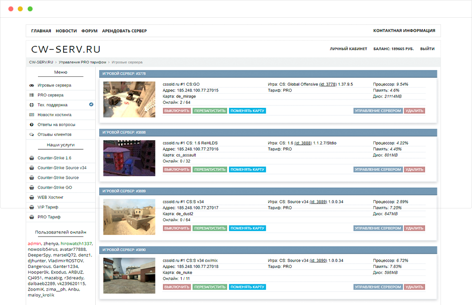The image size is (472, 305).
Task: Click the basket icon beside WEB Хостинг
Action: point(32,198)
